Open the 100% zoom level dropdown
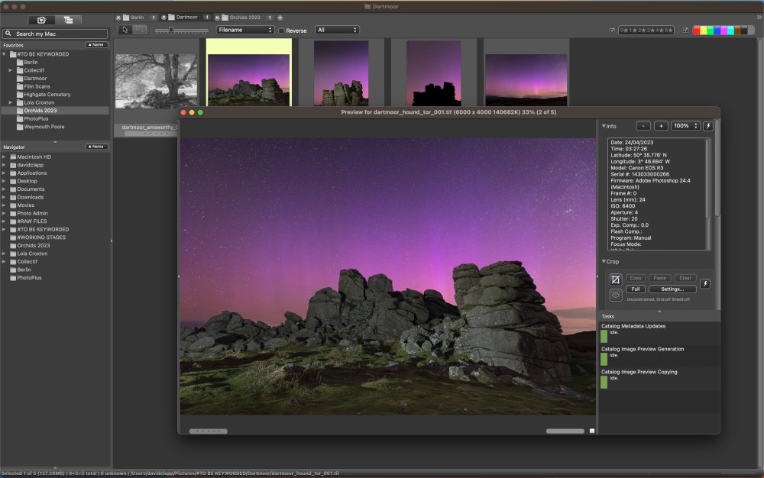The height and width of the screenshot is (478, 764). click(x=685, y=126)
